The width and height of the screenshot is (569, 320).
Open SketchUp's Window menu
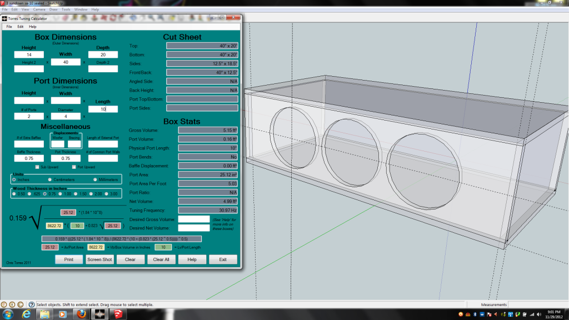(81, 9)
